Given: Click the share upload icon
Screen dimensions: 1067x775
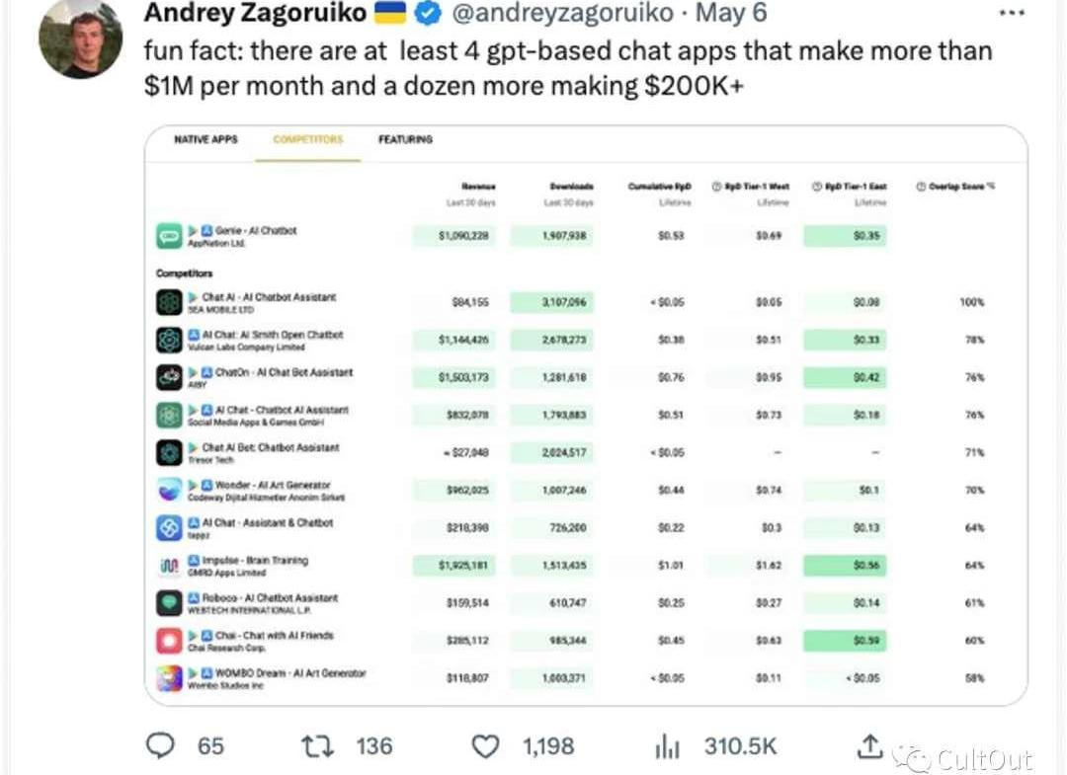Looking at the screenshot, I should point(869,746).
